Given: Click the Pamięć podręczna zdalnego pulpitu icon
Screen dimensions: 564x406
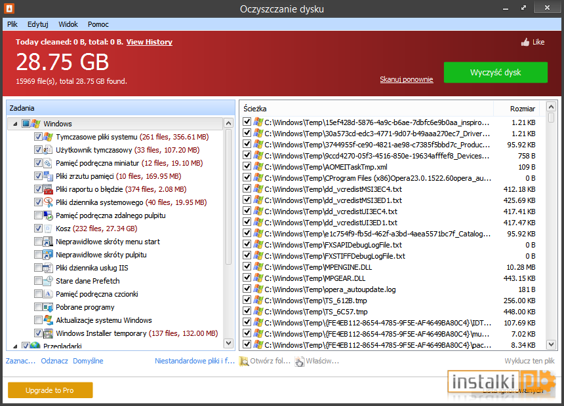Looking at the screenshot, I should coord(48,215).
